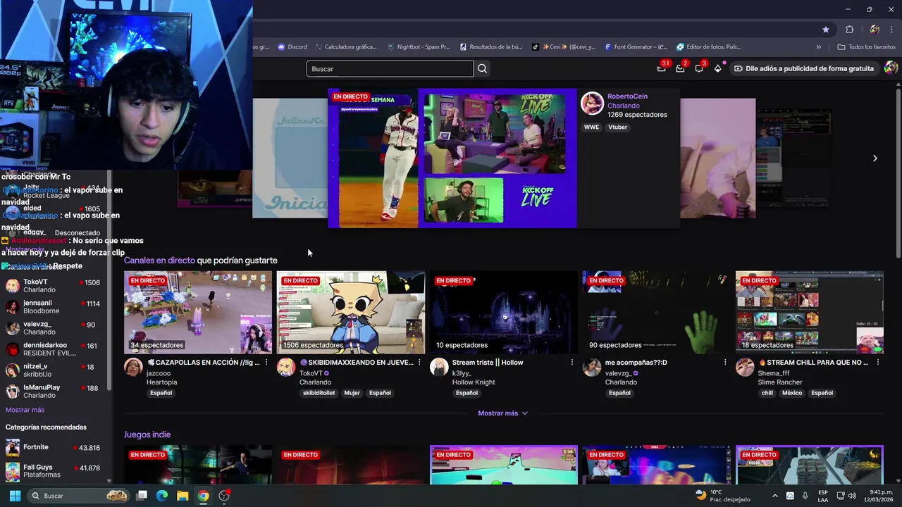The image size is (902, 507).
Task: Open Slime Rancher thumbnail 18 espectadores
Action: 810,313
